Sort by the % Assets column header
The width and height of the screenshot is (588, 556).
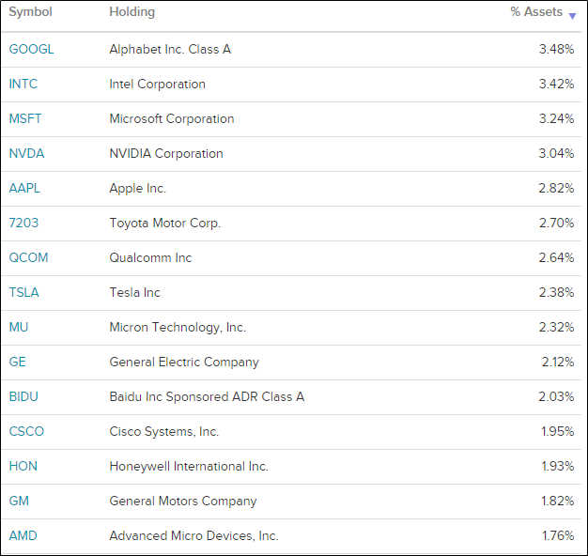point(536,12)
